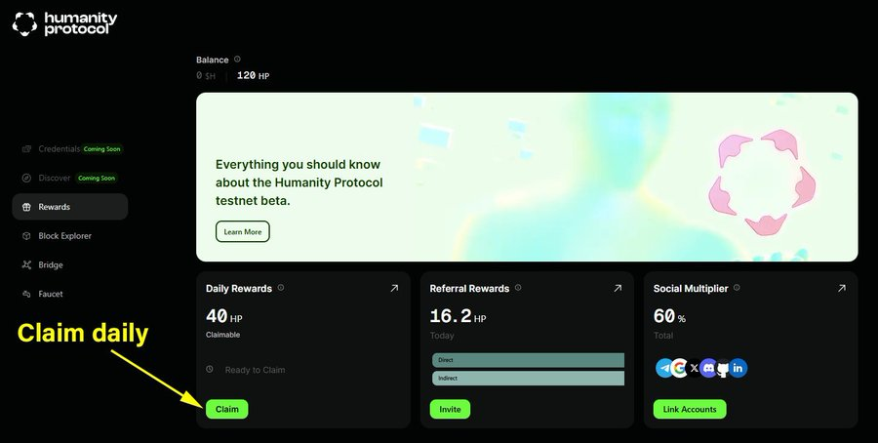Click the Bridge icon in sidebar
The height and width of the screenshot is (443, 878).
(x=26, y=264)
